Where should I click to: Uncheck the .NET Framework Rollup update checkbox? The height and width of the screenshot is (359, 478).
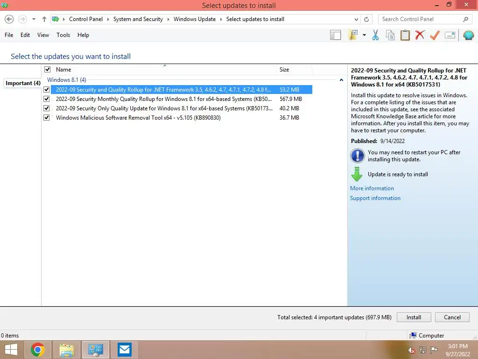point(47,90)
